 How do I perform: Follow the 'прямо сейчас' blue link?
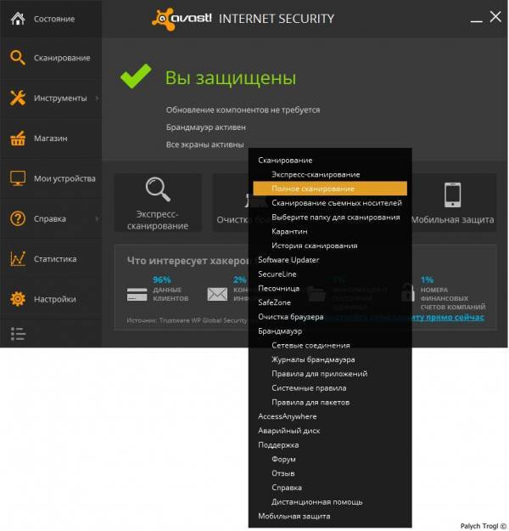[456, 317]
